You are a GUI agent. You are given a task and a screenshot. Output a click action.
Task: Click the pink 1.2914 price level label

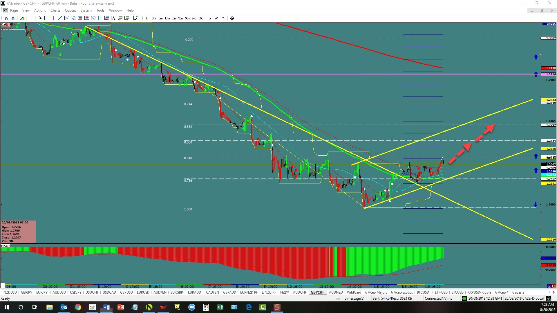coord(549,74)
